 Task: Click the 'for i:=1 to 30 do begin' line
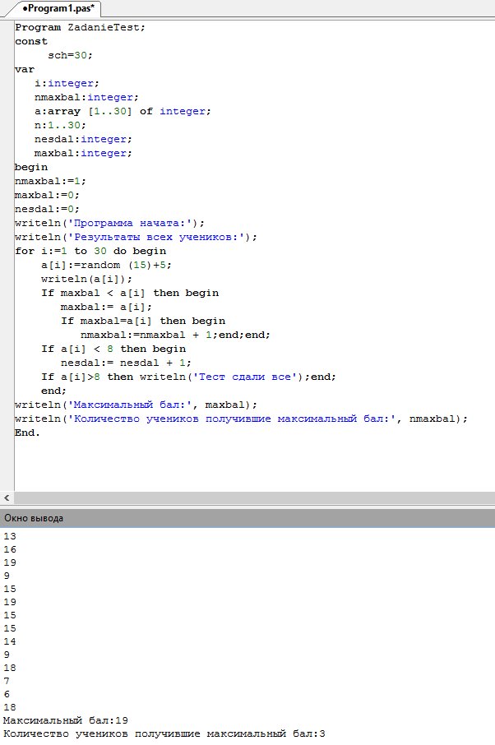tap(90, 251)
